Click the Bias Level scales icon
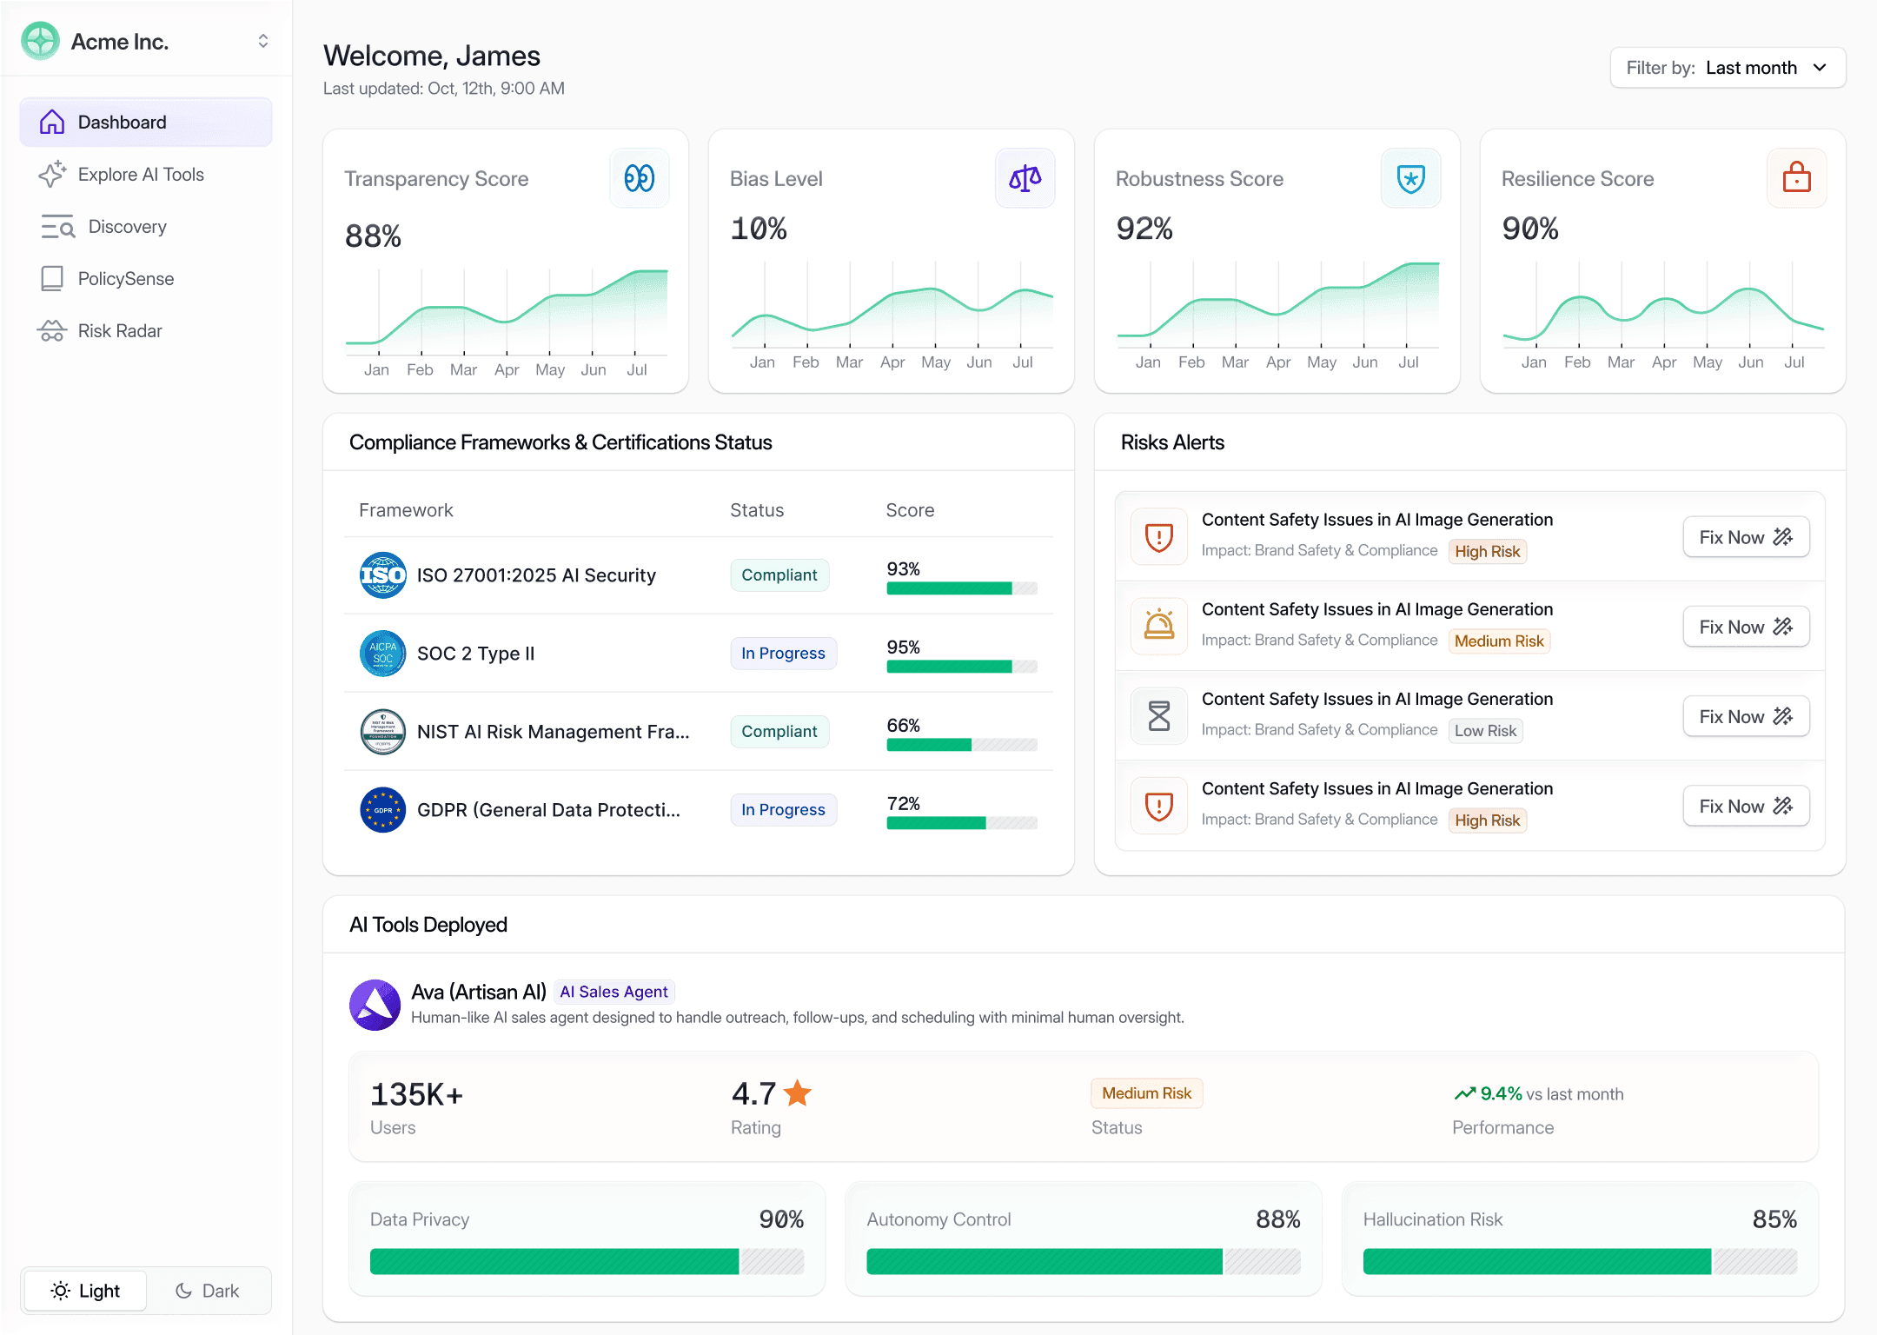 pyautogui.click(x=1025, y=178)
